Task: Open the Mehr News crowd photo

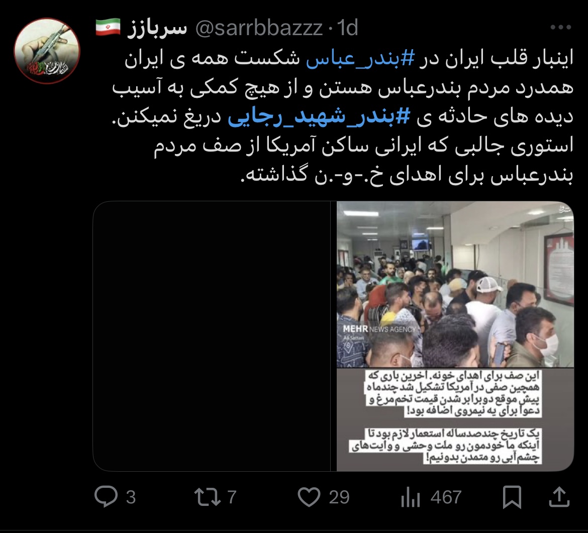Action: click(x=455, y=336)
